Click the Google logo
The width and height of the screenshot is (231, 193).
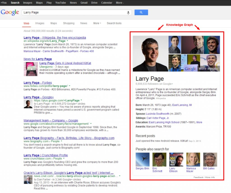(10, 12)
